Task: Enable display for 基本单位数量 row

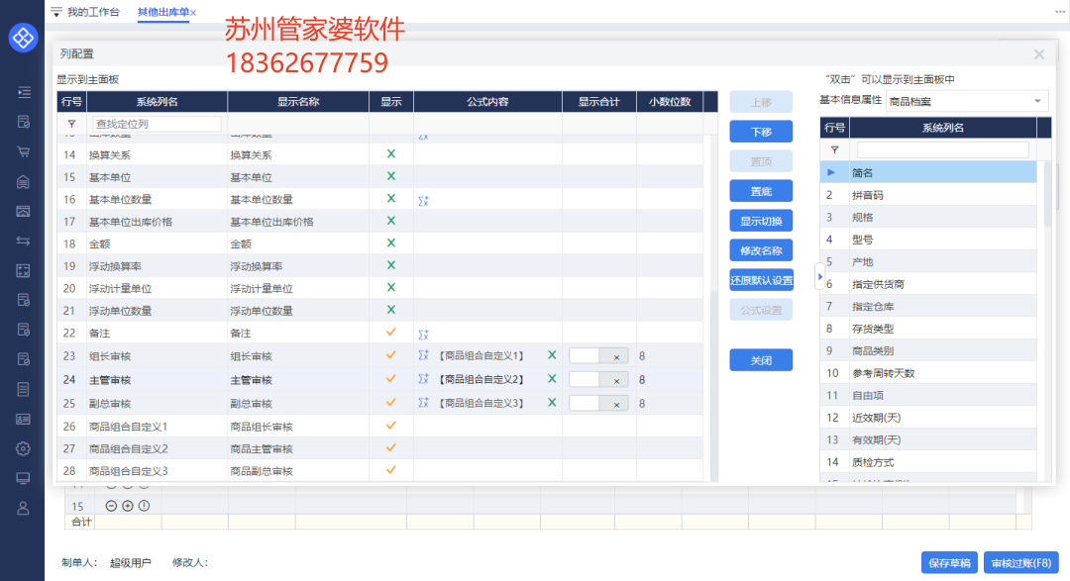Action: pyautogui.click(x=391, y=198)
